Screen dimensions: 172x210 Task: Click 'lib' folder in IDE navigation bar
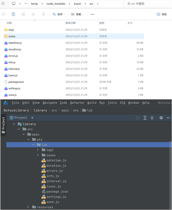(87, 110)
